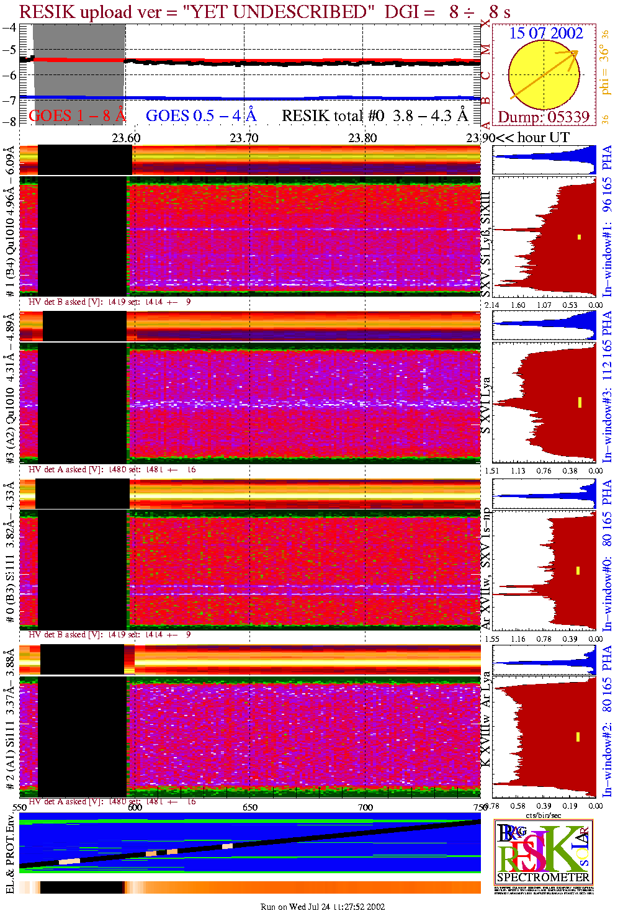623x916 pixels.
Task: Click the RESIK Spectrometer logo
Action: click(544, 851)
